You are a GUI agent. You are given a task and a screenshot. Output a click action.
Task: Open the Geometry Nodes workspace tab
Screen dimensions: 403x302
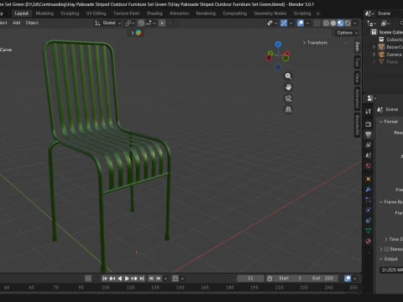point(270,13)
